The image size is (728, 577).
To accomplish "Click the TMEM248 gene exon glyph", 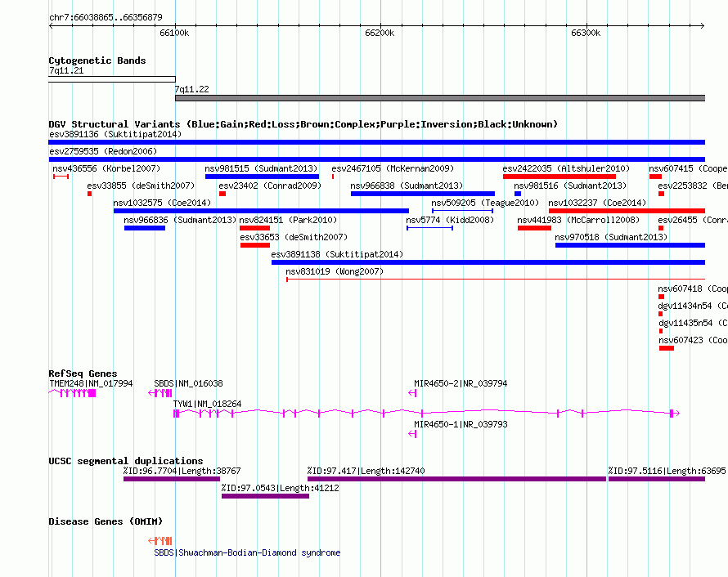I will tap(73, 393).
